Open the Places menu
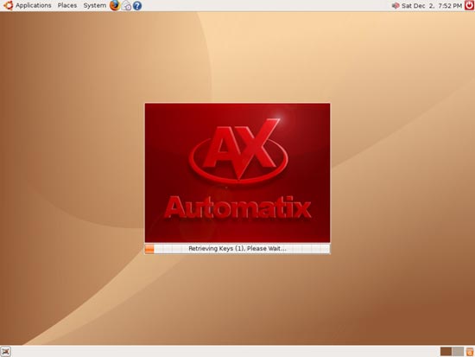This screenshot has height=357, width=475. [x=67, y=5]
